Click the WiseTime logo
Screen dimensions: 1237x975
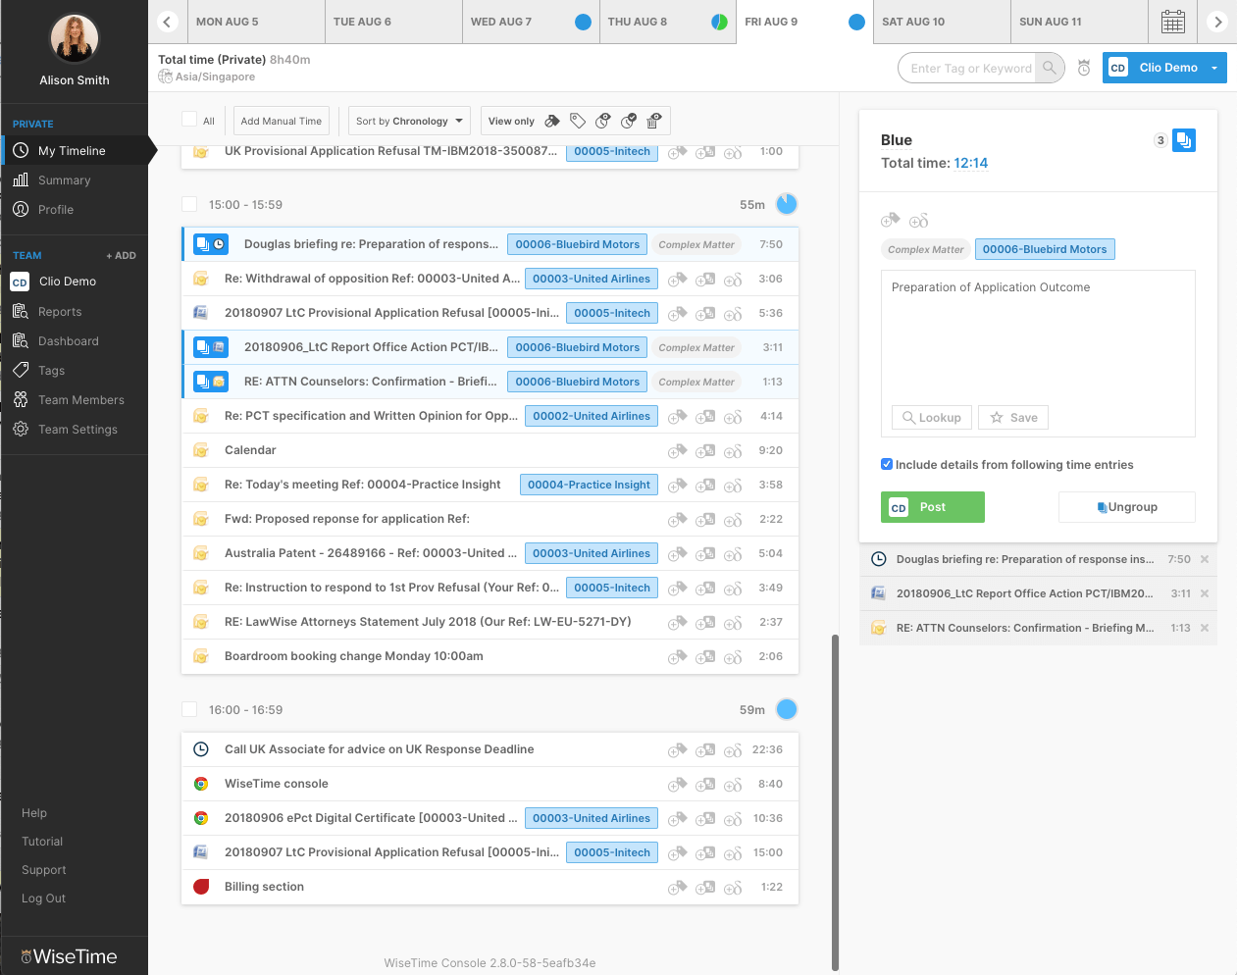pos(69,956)
